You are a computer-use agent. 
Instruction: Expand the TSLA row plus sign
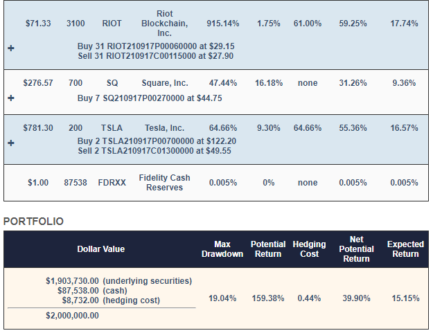point(10,144)
